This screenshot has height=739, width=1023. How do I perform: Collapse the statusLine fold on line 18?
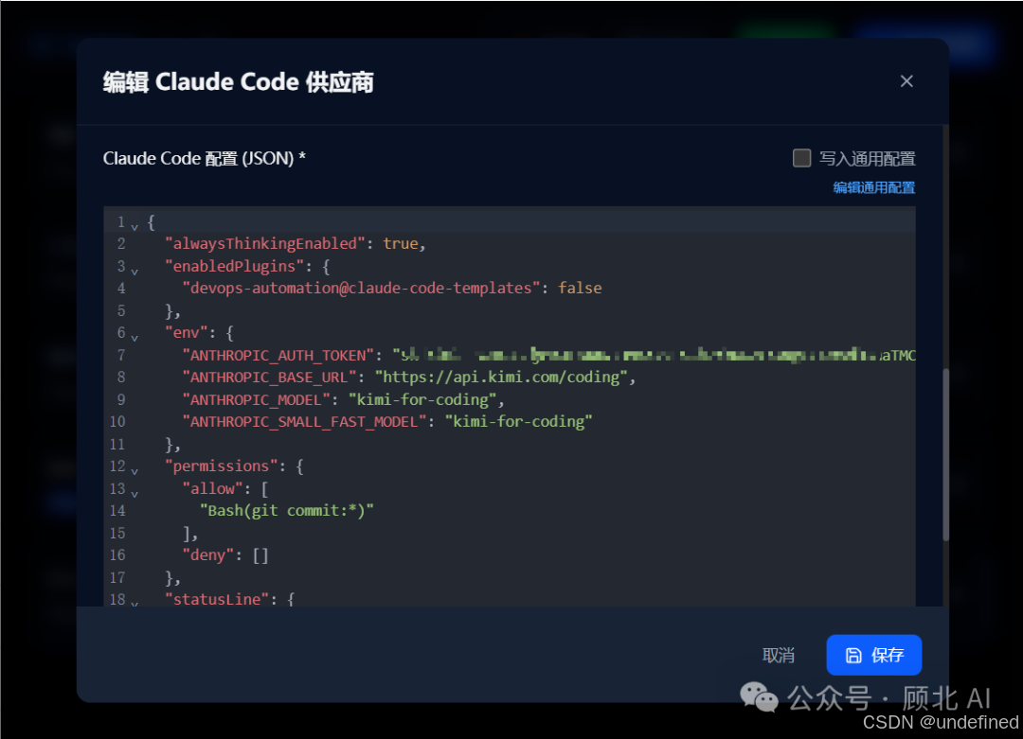click(135, 604)
